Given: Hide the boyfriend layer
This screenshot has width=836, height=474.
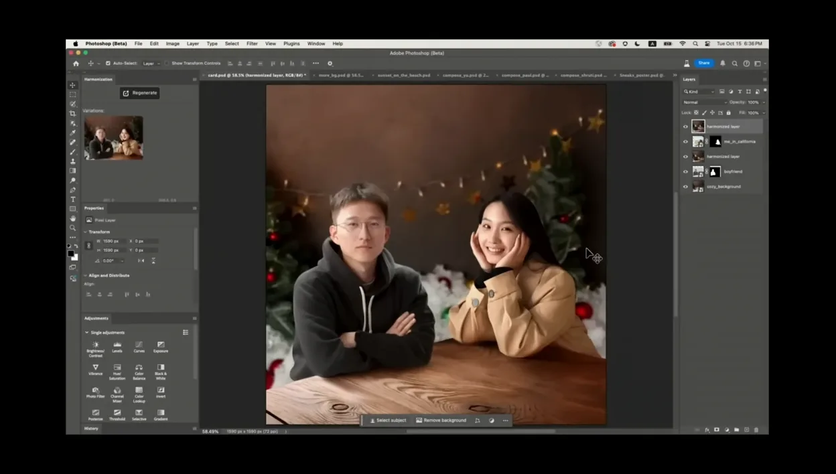Looking at the screenshot, I should pos(685,172).
